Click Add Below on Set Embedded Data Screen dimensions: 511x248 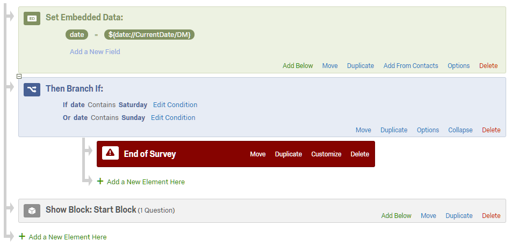click(x=298, y=66)
